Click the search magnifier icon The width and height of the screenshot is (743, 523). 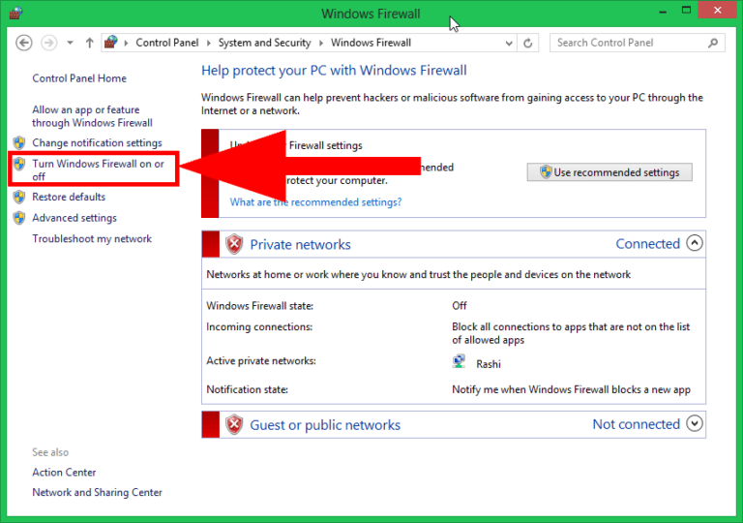[713, 43]
